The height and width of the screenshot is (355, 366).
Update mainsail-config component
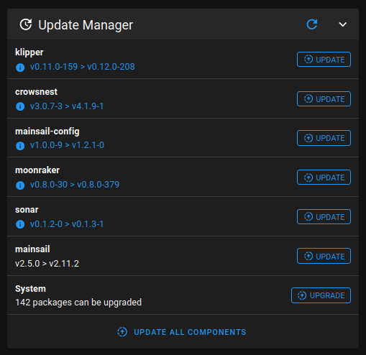click(x=324, y=138)
